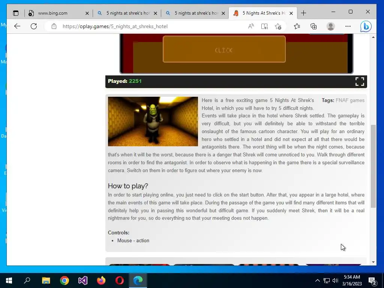
Task: Click scrollbar down arrow
Action: pyautogui.click(x=373, y=262)
